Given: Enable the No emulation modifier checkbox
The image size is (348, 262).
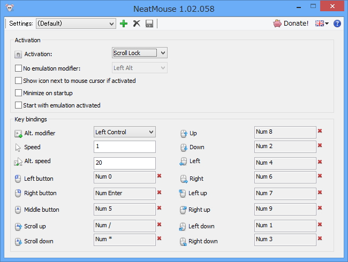Looking at the screenshot, I should point(18,68).
